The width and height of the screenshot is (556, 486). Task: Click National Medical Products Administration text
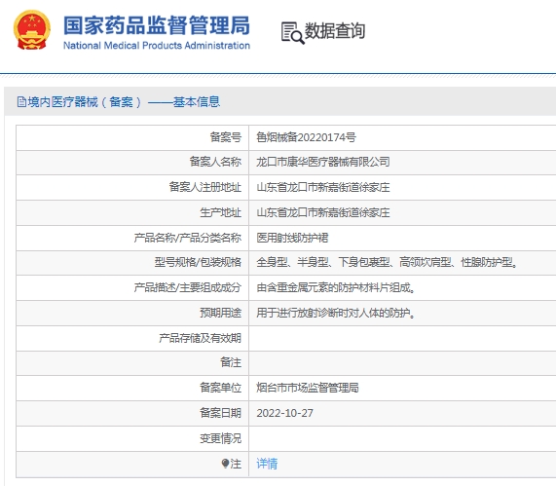click(157, 46)
